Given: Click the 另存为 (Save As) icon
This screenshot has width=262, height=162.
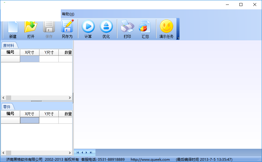Looking at the screenshot, I should click(67, 29).
